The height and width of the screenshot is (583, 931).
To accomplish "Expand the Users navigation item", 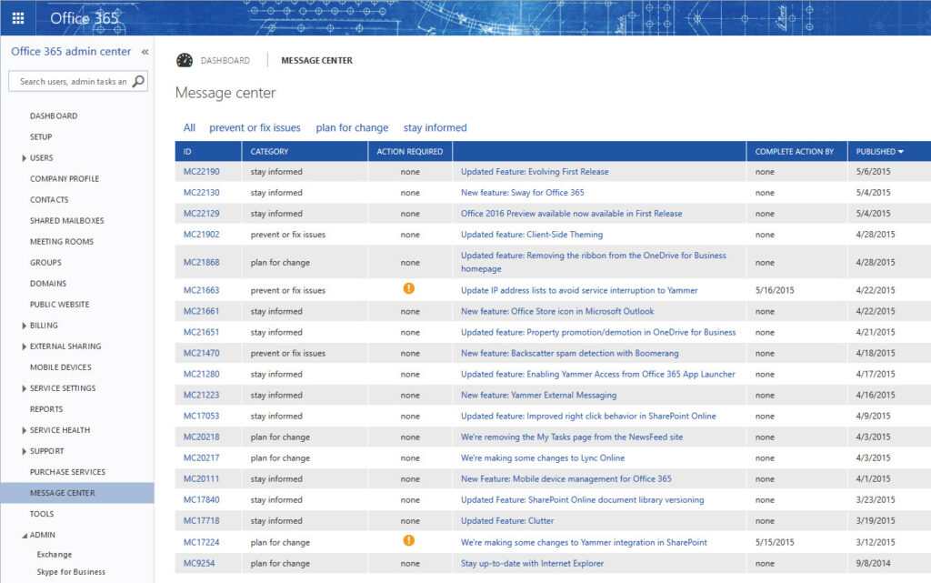I will [x=24, y=158].
